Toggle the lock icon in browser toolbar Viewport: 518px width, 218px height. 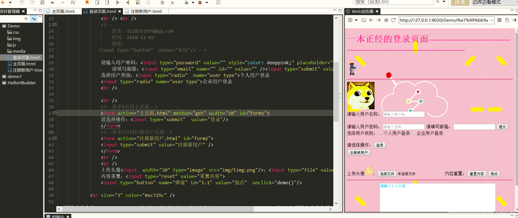click(507, 20)
